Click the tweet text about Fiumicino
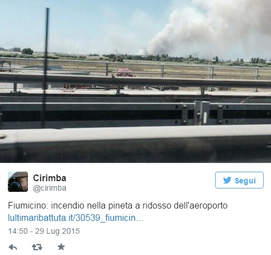Viewport: 271px width, 255px height. [118, 206]
